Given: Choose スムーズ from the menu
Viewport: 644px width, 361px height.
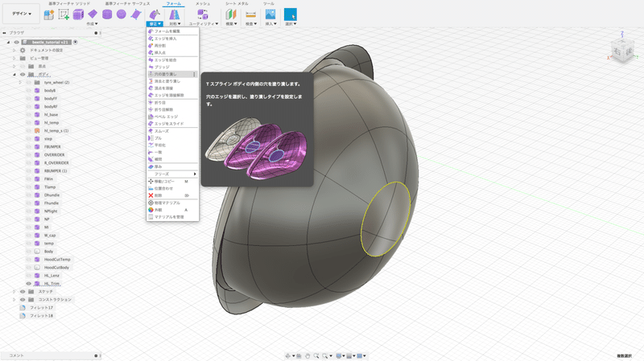Looking at the screenshot, I should point(172,131).
